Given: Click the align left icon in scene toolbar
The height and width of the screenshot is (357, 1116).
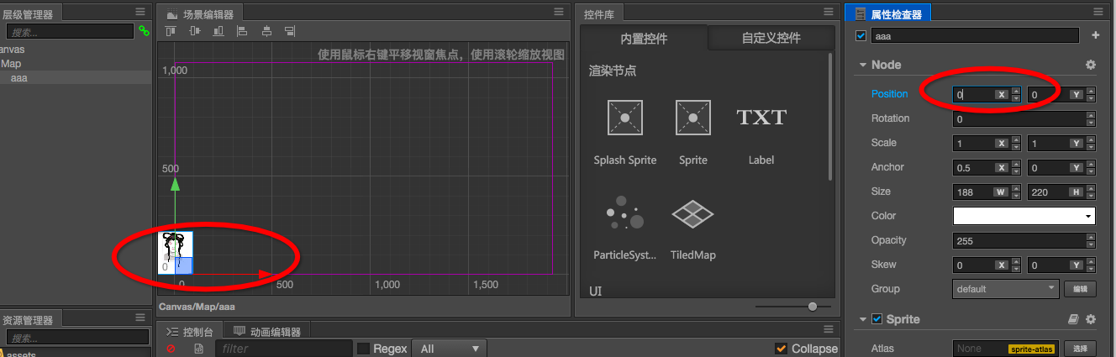Looking at the screenshot, I should pos(242,31).
